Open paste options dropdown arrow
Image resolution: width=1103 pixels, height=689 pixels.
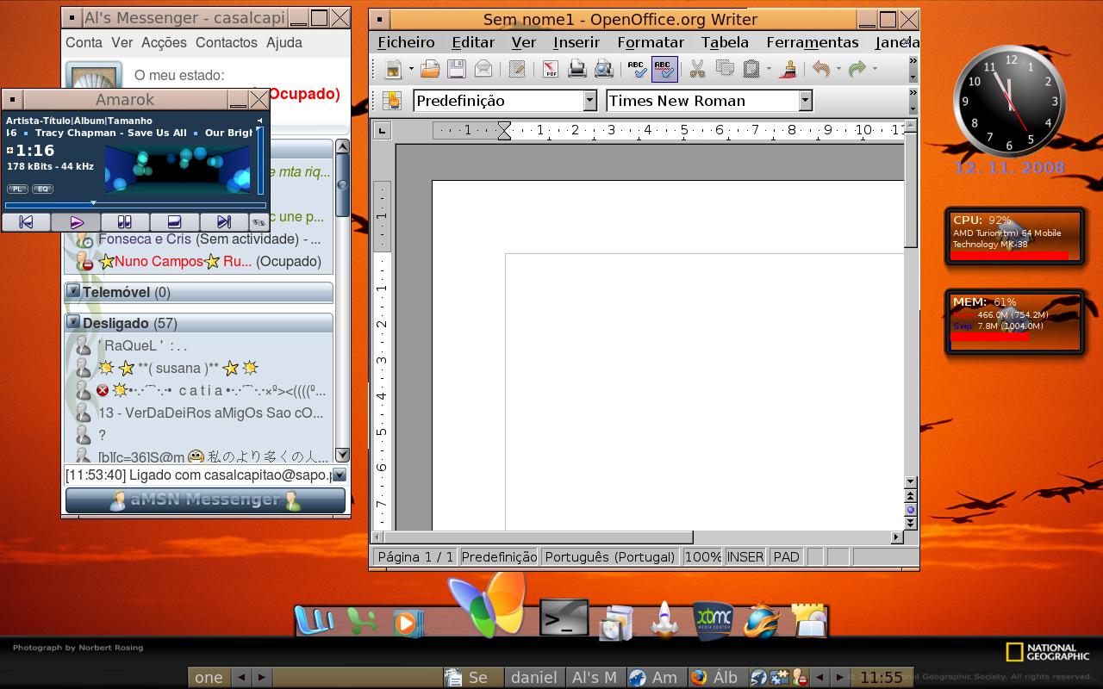coord(769,69)
